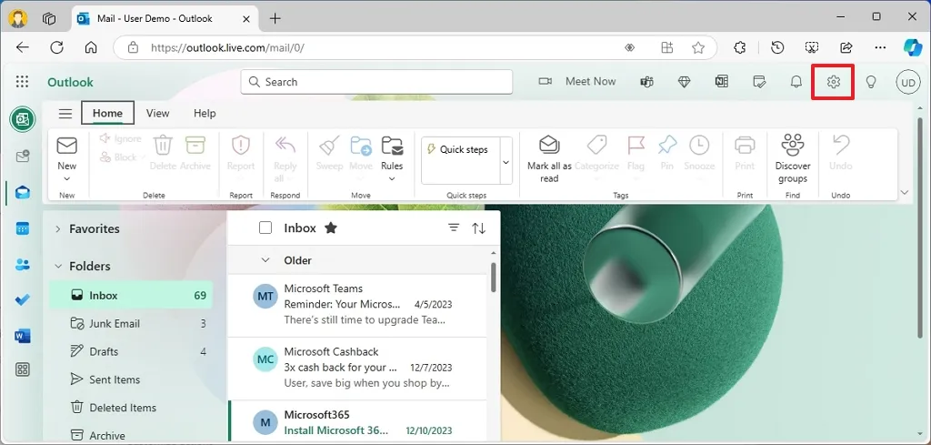This screenshot has width=931, height=445.
Task: Open People contacts in left sidebar
Action: coord(23,265)
